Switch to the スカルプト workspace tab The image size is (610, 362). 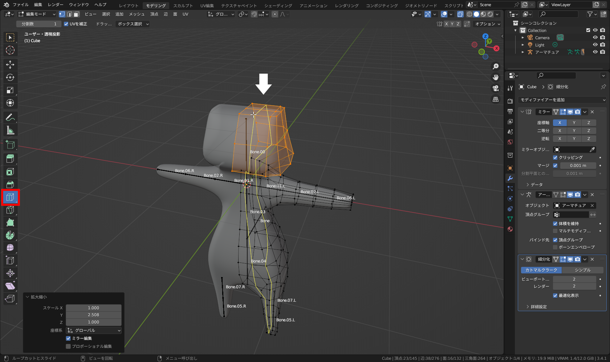click(183, 5)
